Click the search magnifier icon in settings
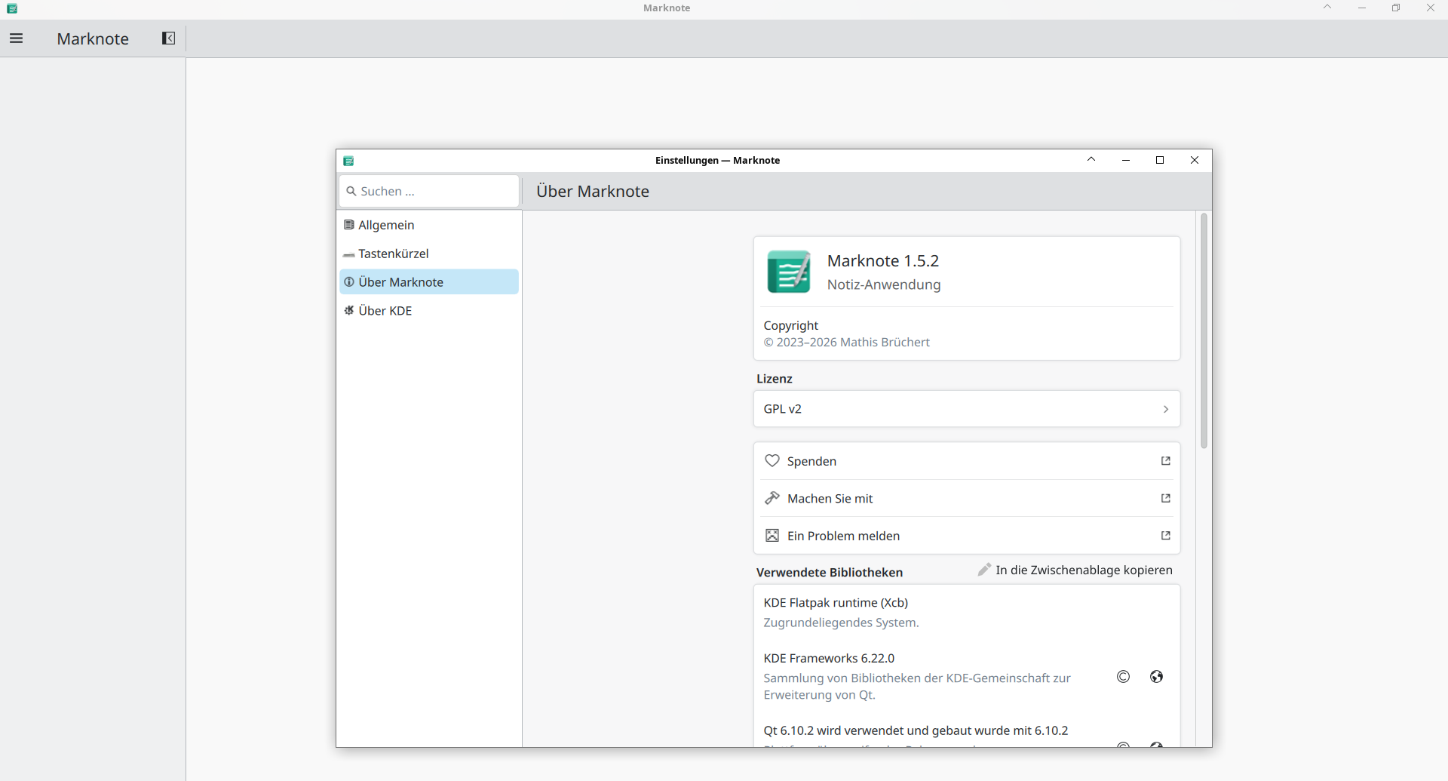Image resolution: width=1448 pixels, height=781 pixels. click(351, 192)
